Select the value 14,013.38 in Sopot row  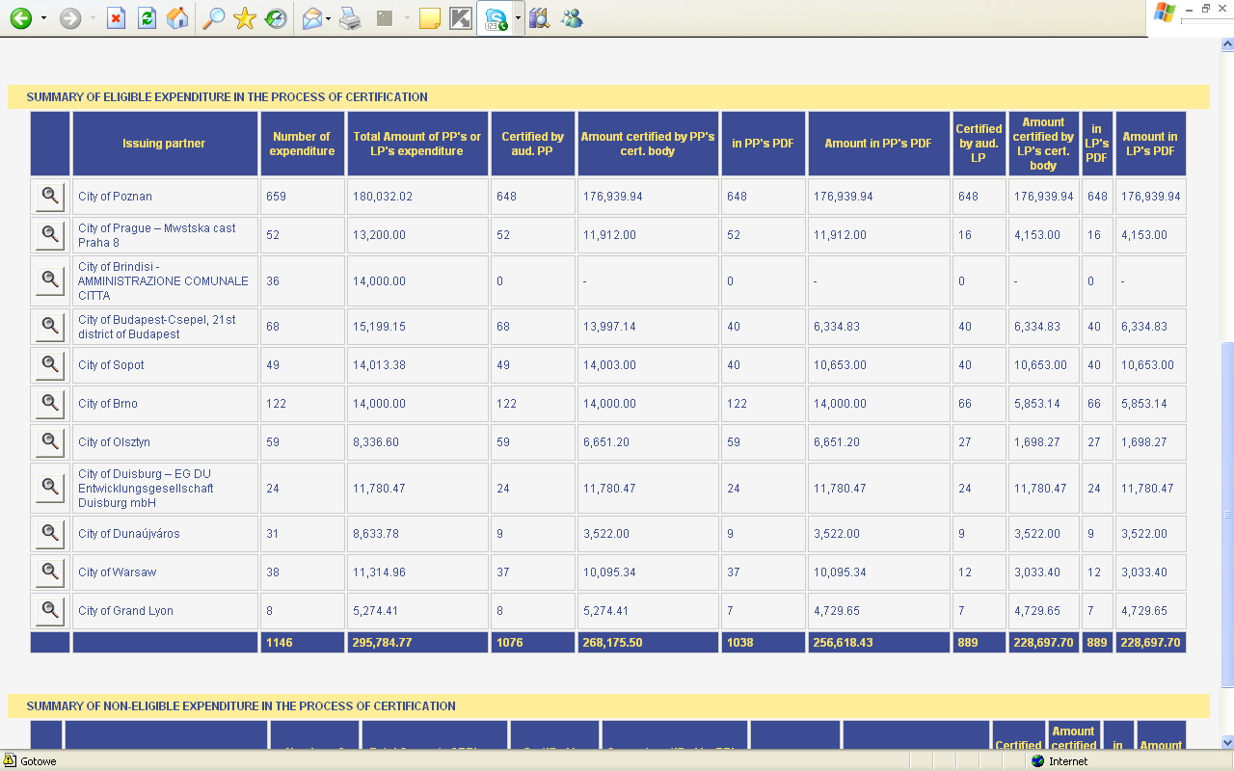pos(379,365)
